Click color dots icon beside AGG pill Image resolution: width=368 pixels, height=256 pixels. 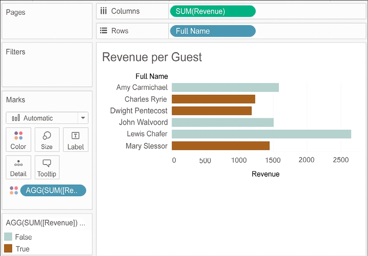click(x=14, y=191)
